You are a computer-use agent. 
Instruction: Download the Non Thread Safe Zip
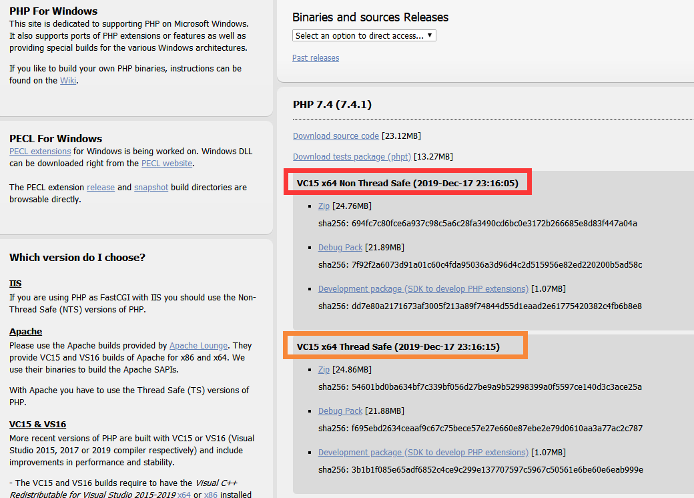tap(324, 206)
